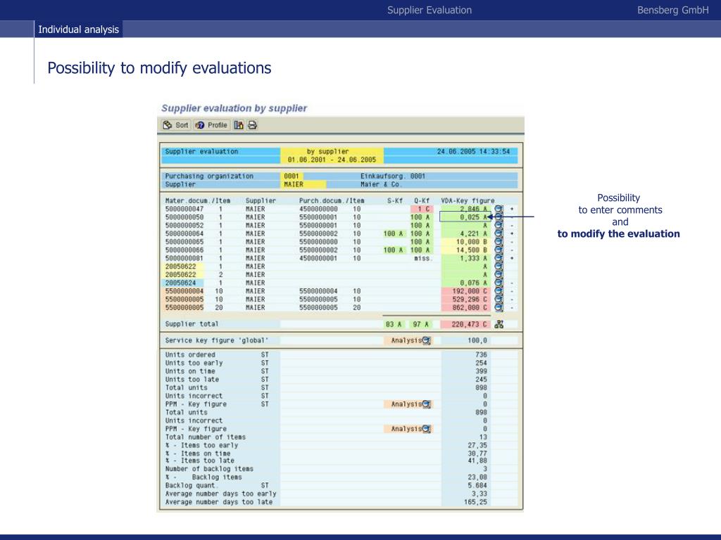This screenshot has height=540, width=721.
Task: Open detail magnifier for document 5500000004
Action: pyautogui.click(x=499, y=292)
